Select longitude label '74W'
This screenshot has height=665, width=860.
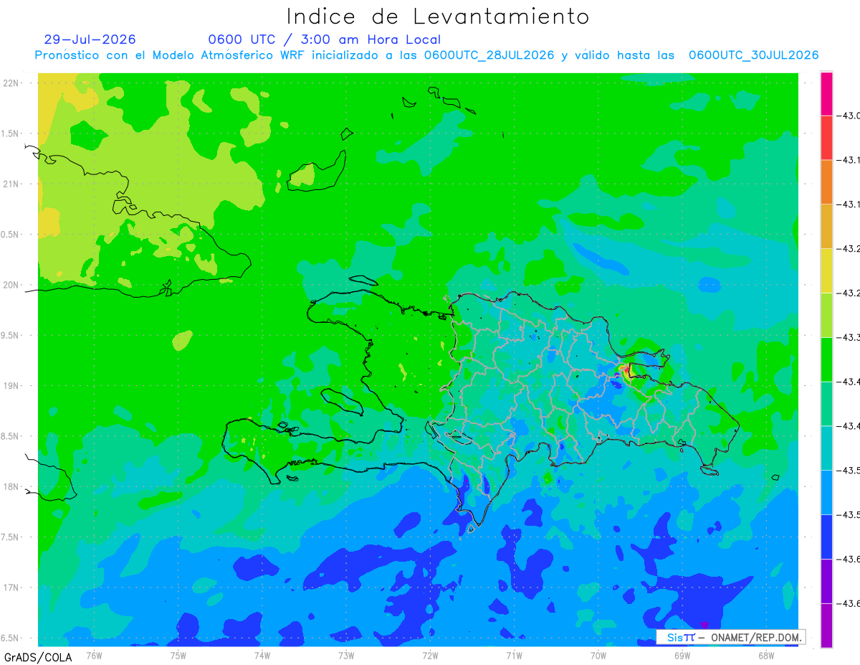[x=262, y=655]
